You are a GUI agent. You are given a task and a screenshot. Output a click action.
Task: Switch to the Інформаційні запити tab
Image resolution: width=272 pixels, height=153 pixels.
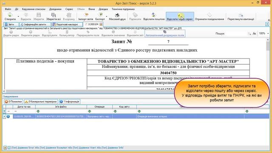point(35,24)
